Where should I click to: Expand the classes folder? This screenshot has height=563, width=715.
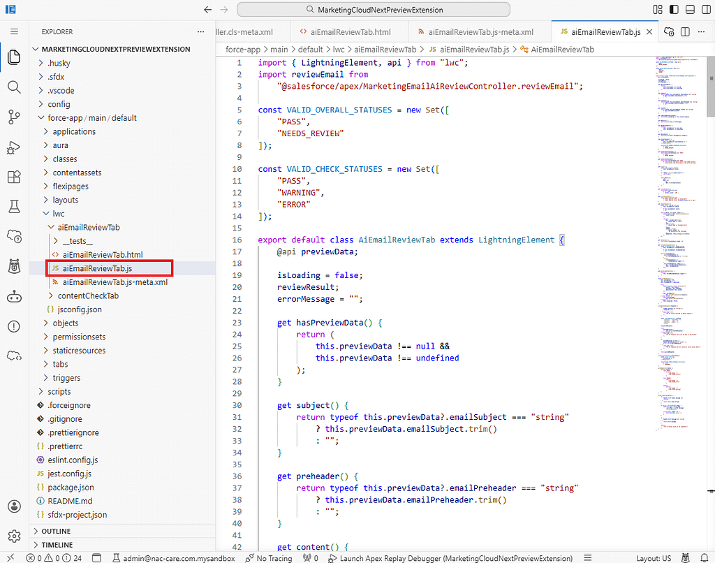[x=65, y=159]
